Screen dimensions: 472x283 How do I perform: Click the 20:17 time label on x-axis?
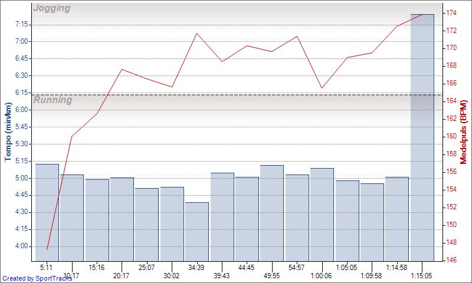click(x=122, y=275)
